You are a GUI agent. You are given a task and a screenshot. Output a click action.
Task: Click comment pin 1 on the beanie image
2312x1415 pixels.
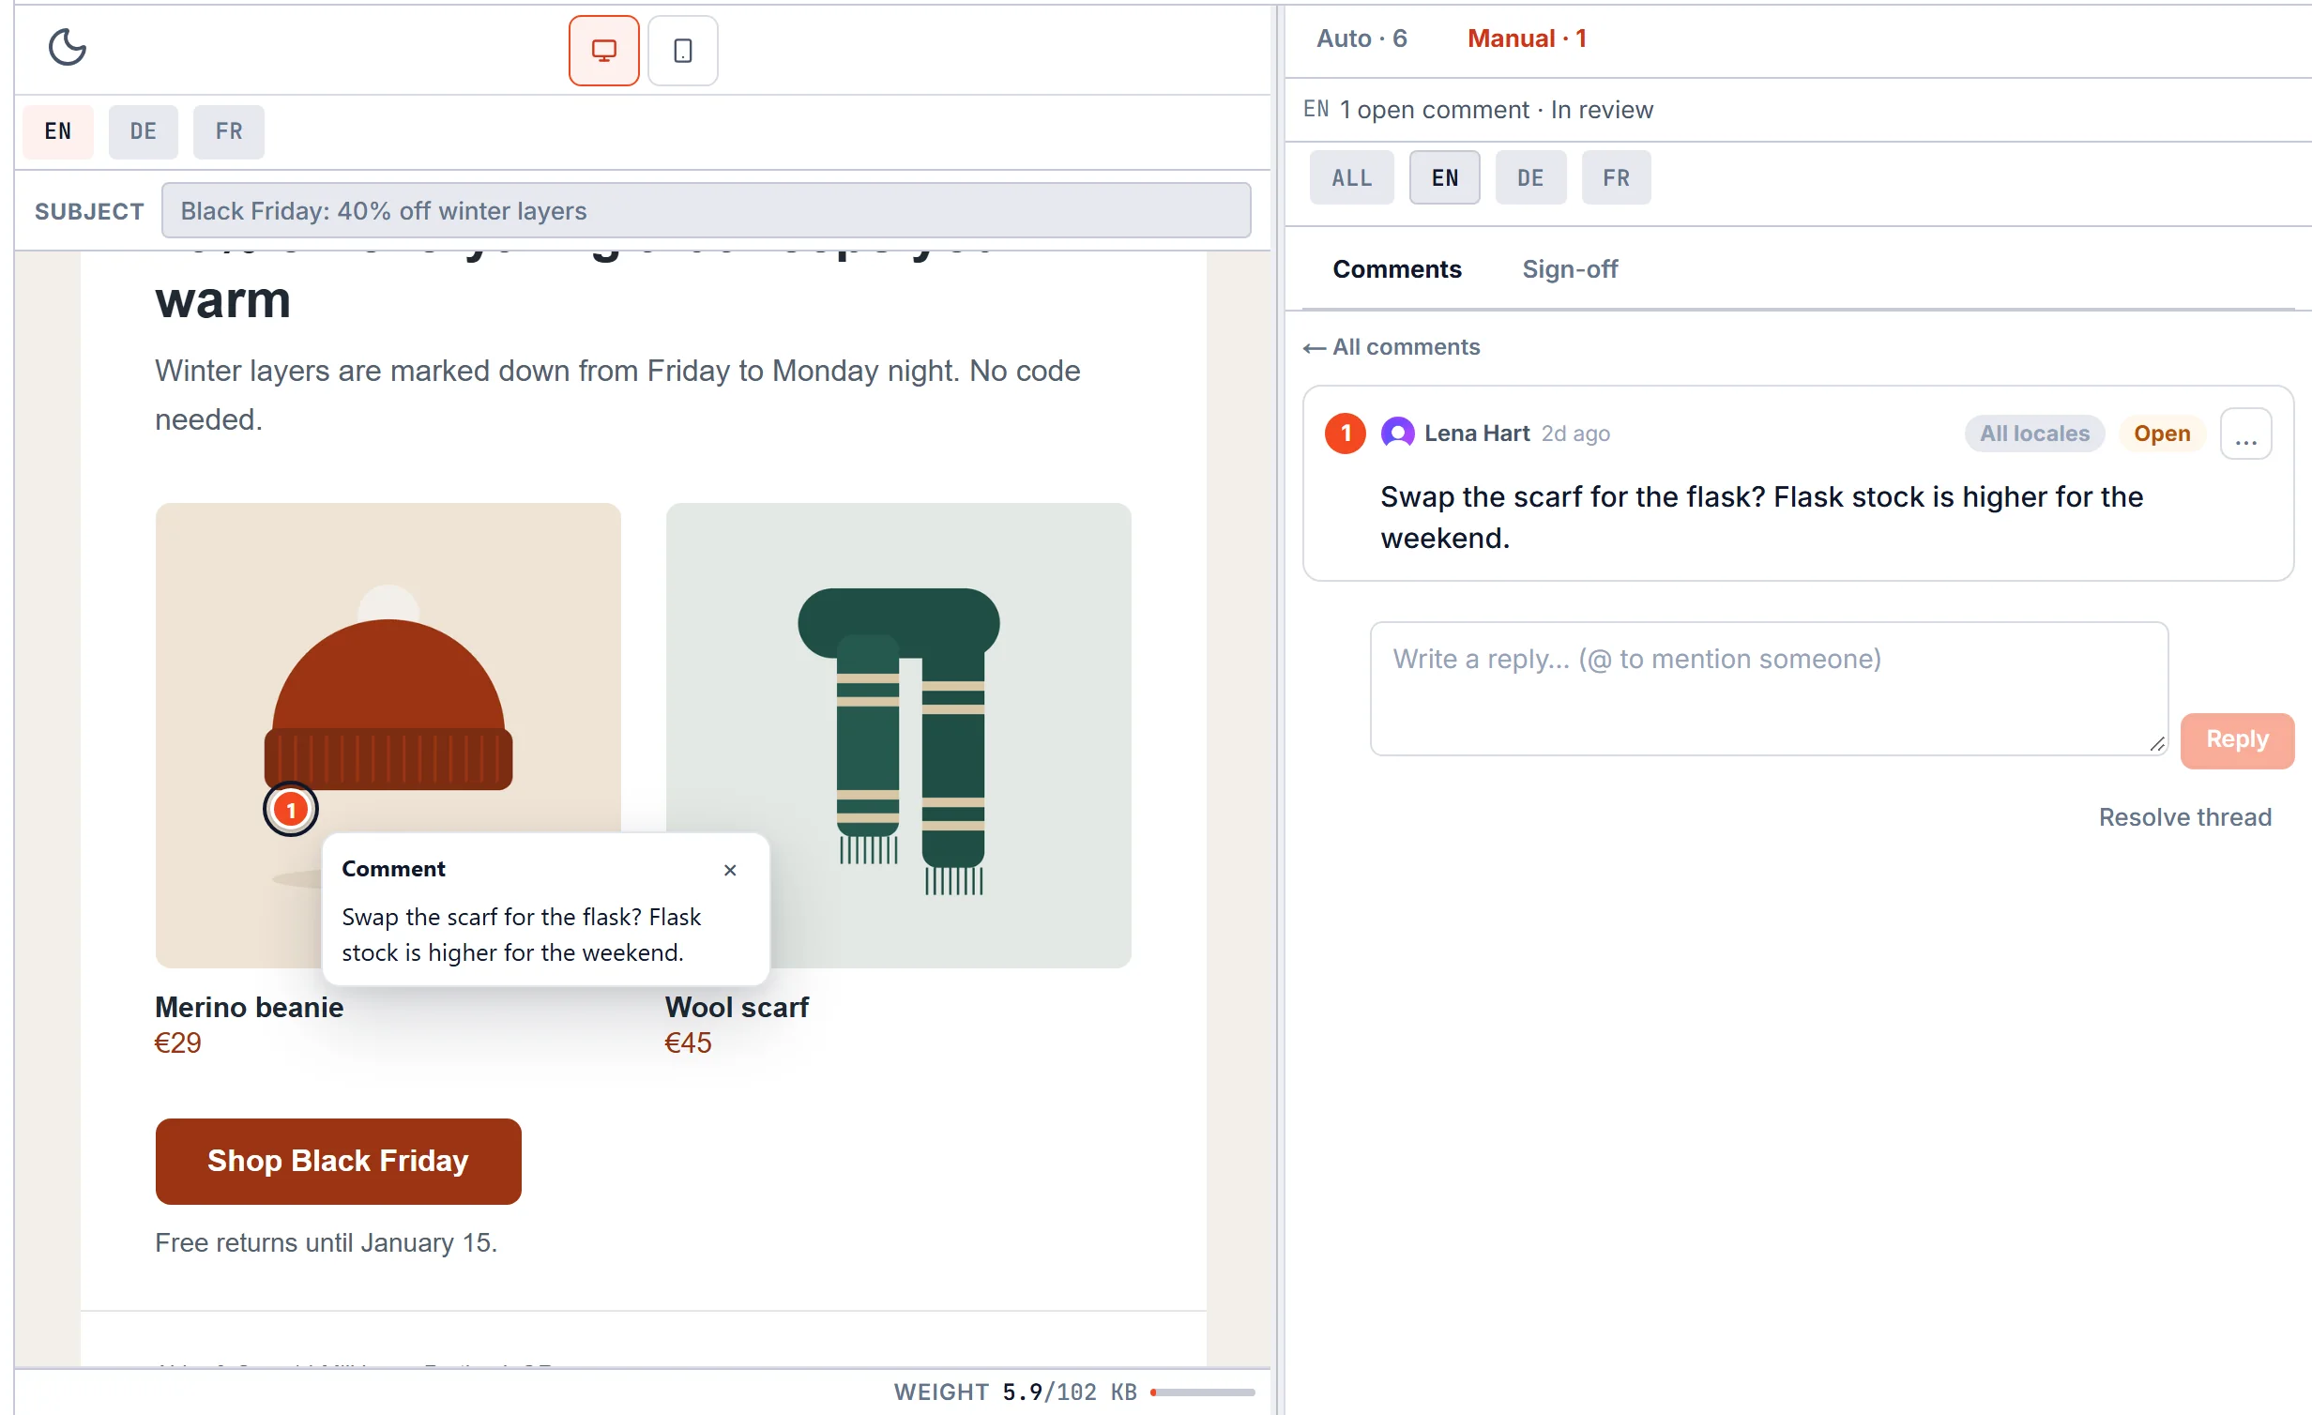click(x=291, y=809)
